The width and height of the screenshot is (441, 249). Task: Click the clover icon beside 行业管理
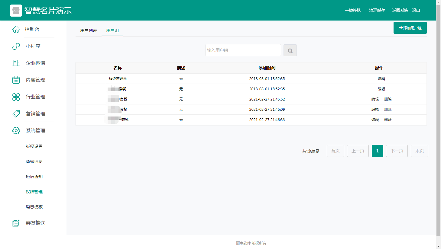click(x=16, y=97)
